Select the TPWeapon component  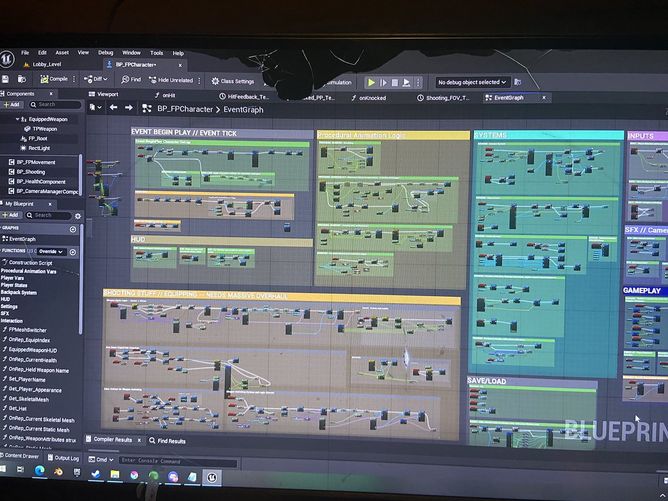(x=40, y=129)
